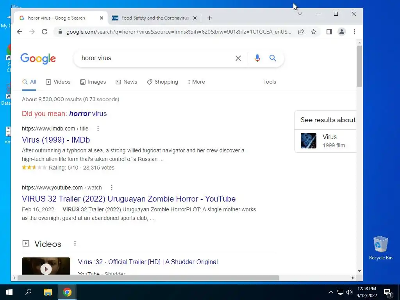
Task: Click the scroll down arrow
Action: tap(359, 271)
